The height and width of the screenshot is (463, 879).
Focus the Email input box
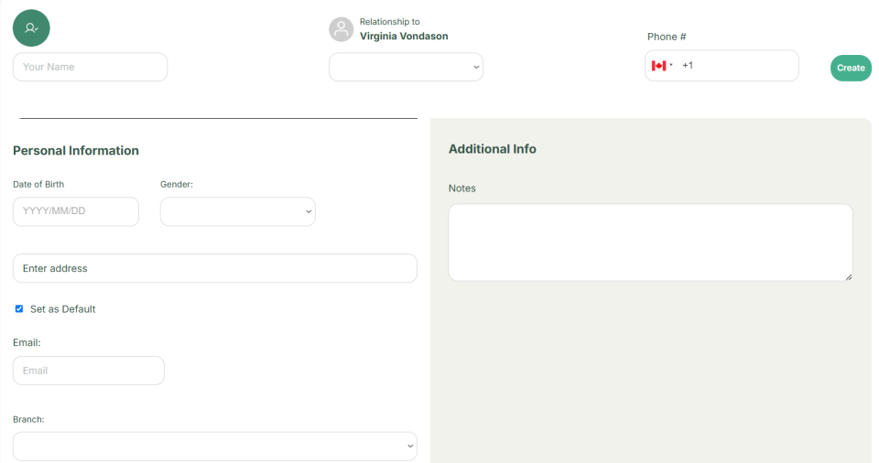[89, 371]
